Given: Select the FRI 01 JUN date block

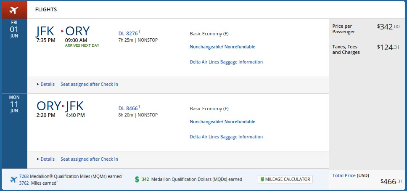Looking at the screenshot, I should pos(14,29).
